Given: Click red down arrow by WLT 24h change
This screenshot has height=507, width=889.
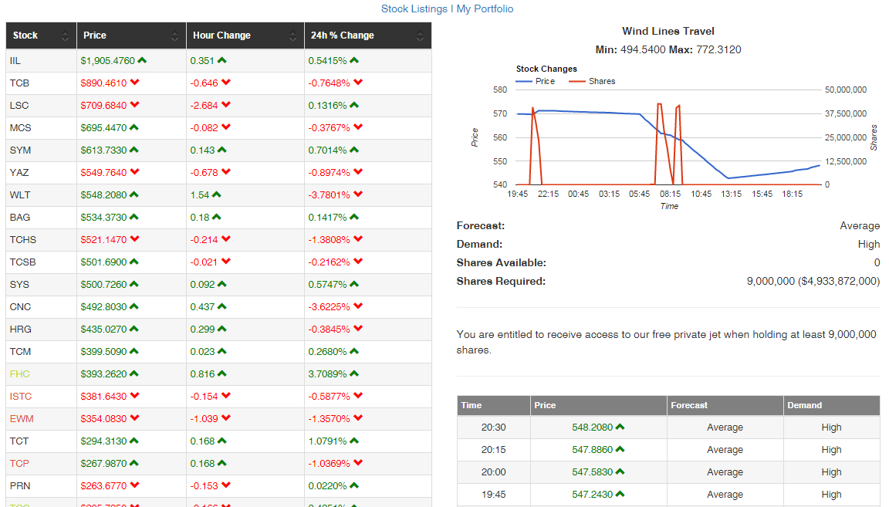Looking at the screenshot, I should (358, 194).
